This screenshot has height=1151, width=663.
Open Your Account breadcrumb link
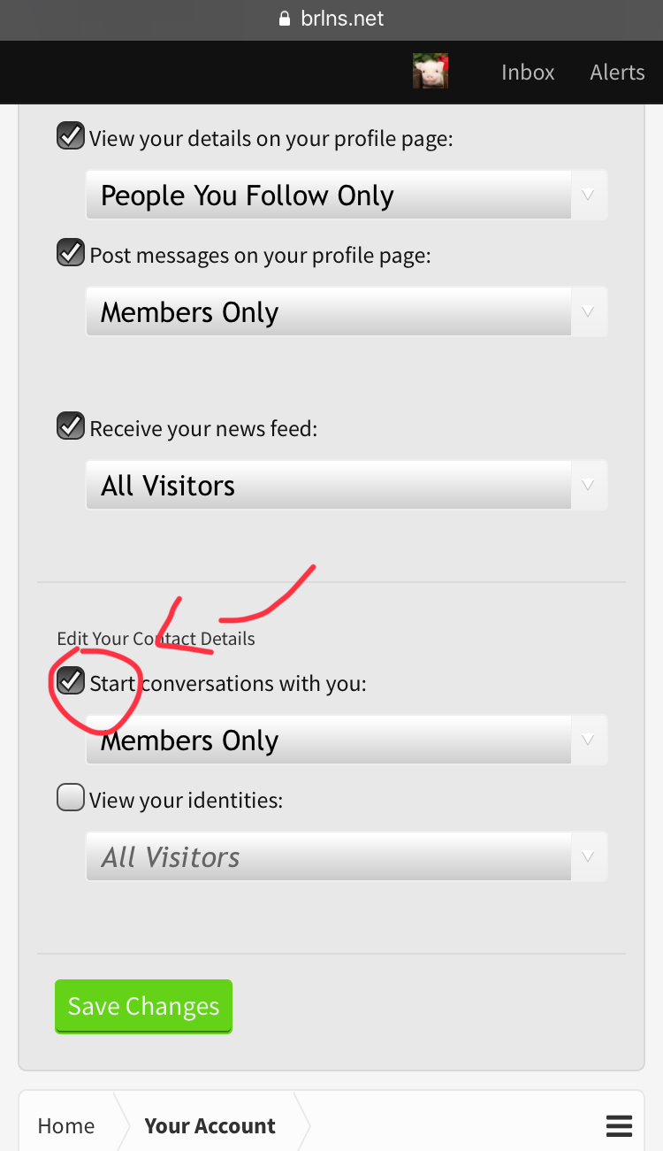[210, 1126]
